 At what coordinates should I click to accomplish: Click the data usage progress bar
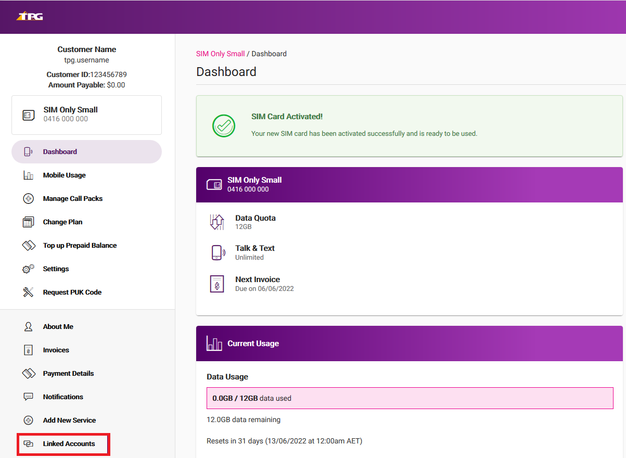point(410,398)
